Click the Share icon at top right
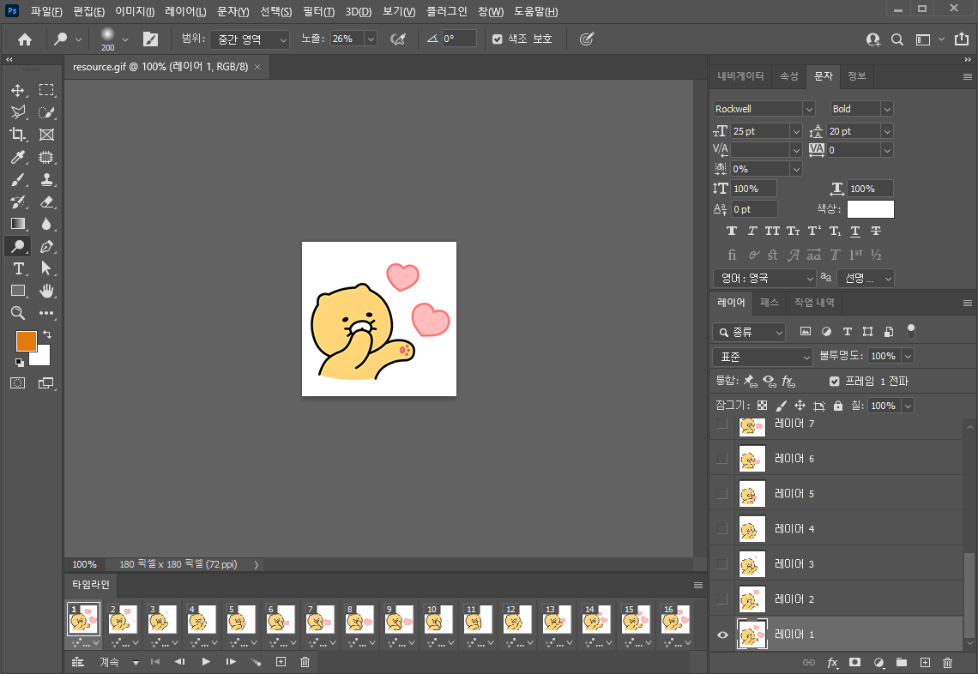Image resolution: width=978 pixels, height=674 pixels. [961, 39]
